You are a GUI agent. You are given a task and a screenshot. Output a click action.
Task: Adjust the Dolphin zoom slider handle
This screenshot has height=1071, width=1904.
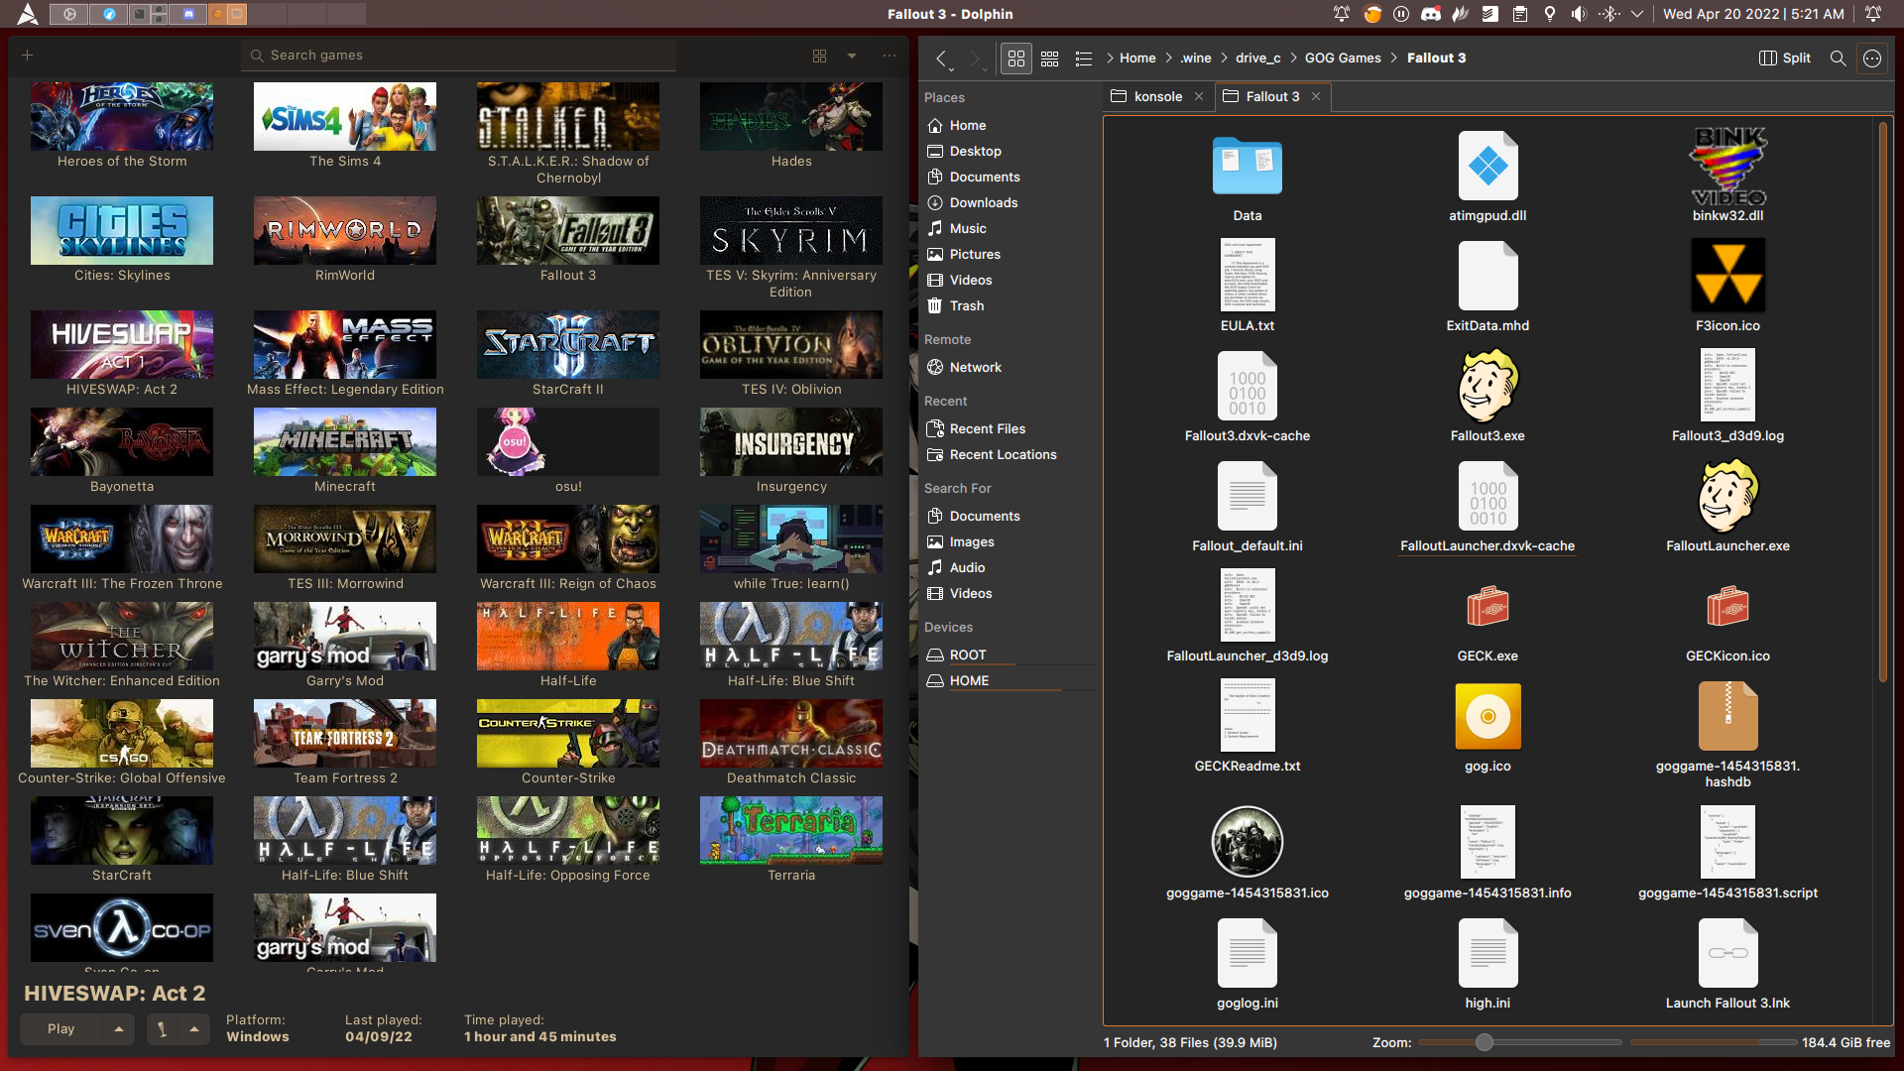point(1484,1042)
